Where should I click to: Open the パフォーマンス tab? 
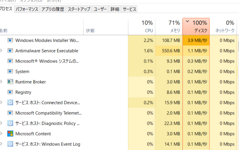[x=27, y=9]
